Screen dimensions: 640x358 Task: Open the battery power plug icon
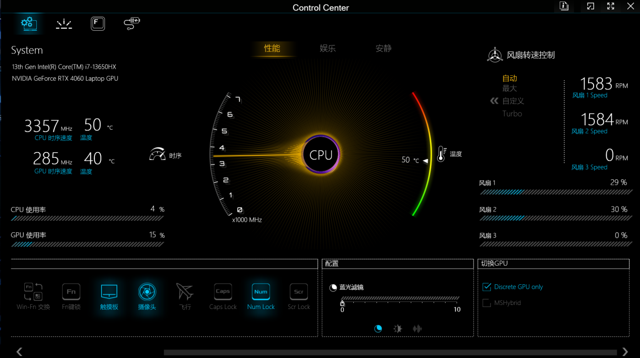point(132,23)
